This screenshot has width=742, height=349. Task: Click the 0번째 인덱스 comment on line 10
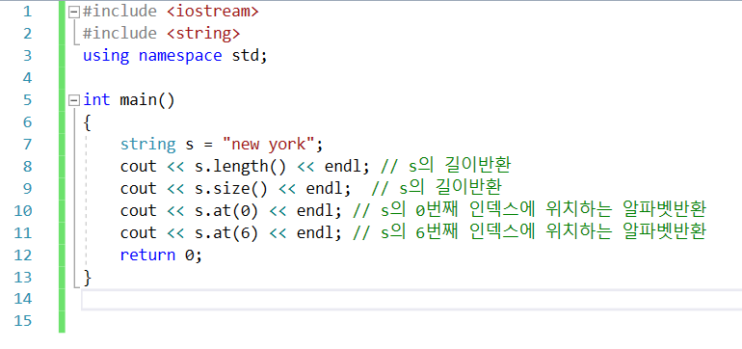point(530,211)
